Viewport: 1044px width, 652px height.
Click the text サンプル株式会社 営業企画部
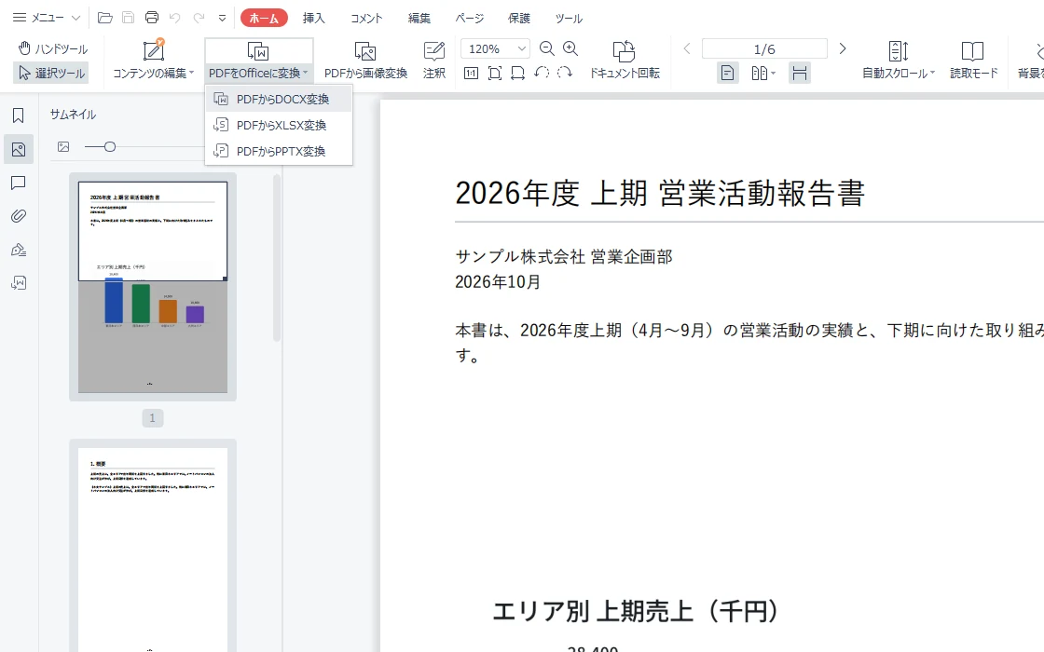pos(564,256)
